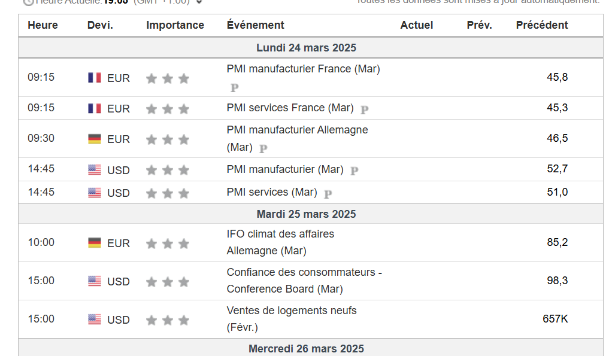Click the US flag in the Ventes de logements neufs row
The image size is (609, 356).
pyautogui.click(x=95, y=320)
